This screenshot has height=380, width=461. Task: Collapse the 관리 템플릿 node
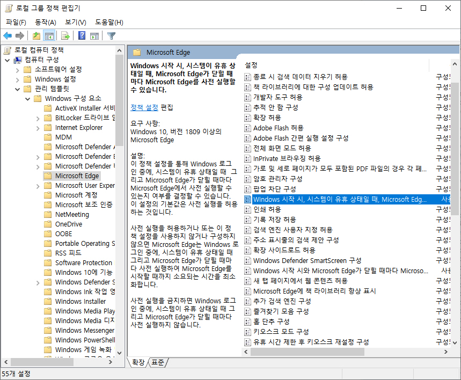(x=17, y=89)
